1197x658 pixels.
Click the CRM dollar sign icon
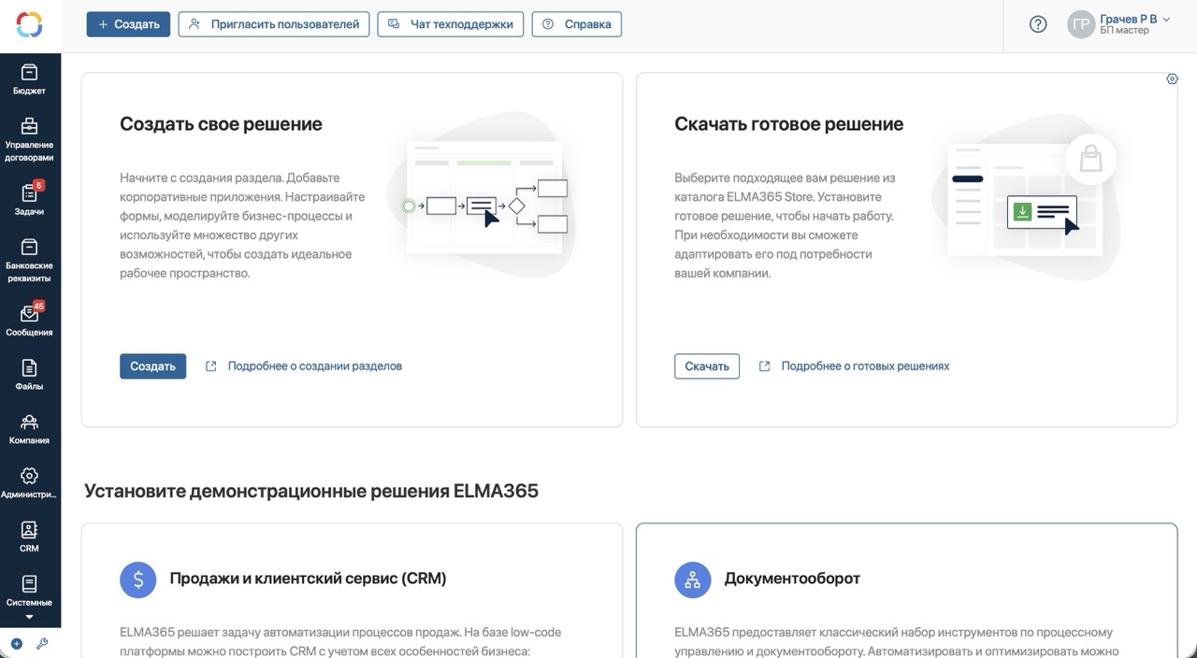[x=138, y=579]
